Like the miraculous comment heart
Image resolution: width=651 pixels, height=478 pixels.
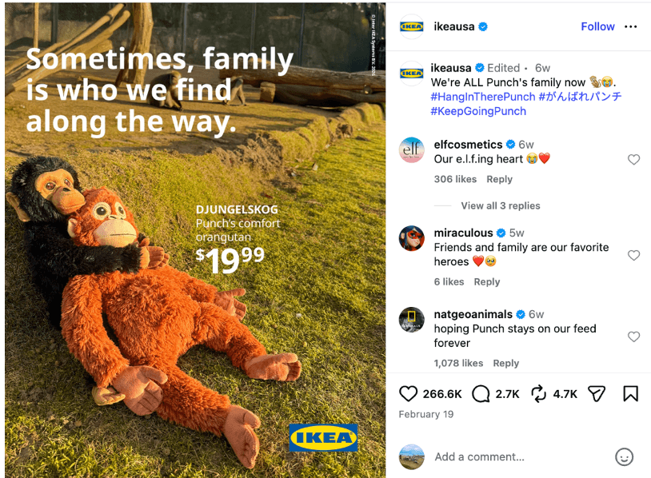point(634,255)
